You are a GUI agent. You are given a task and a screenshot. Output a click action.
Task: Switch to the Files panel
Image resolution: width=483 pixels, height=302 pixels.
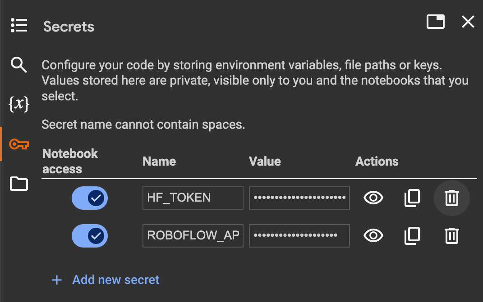click(19, 184)
